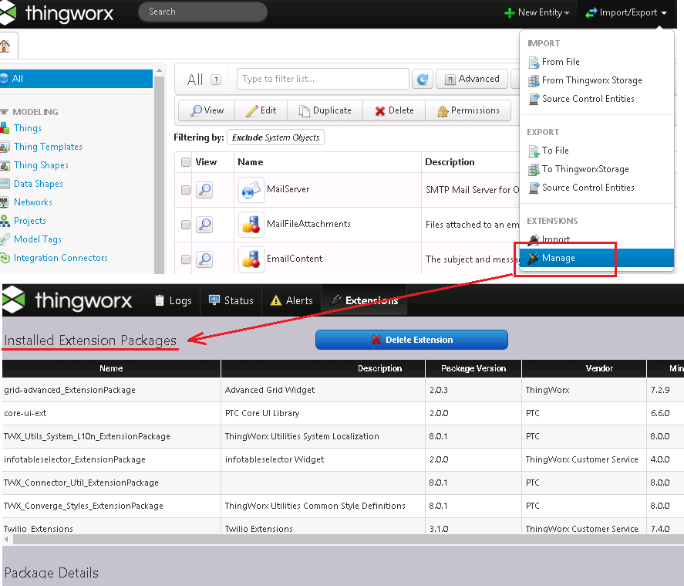
Task: Check the MailServer row checkbox
Action: 186,190
